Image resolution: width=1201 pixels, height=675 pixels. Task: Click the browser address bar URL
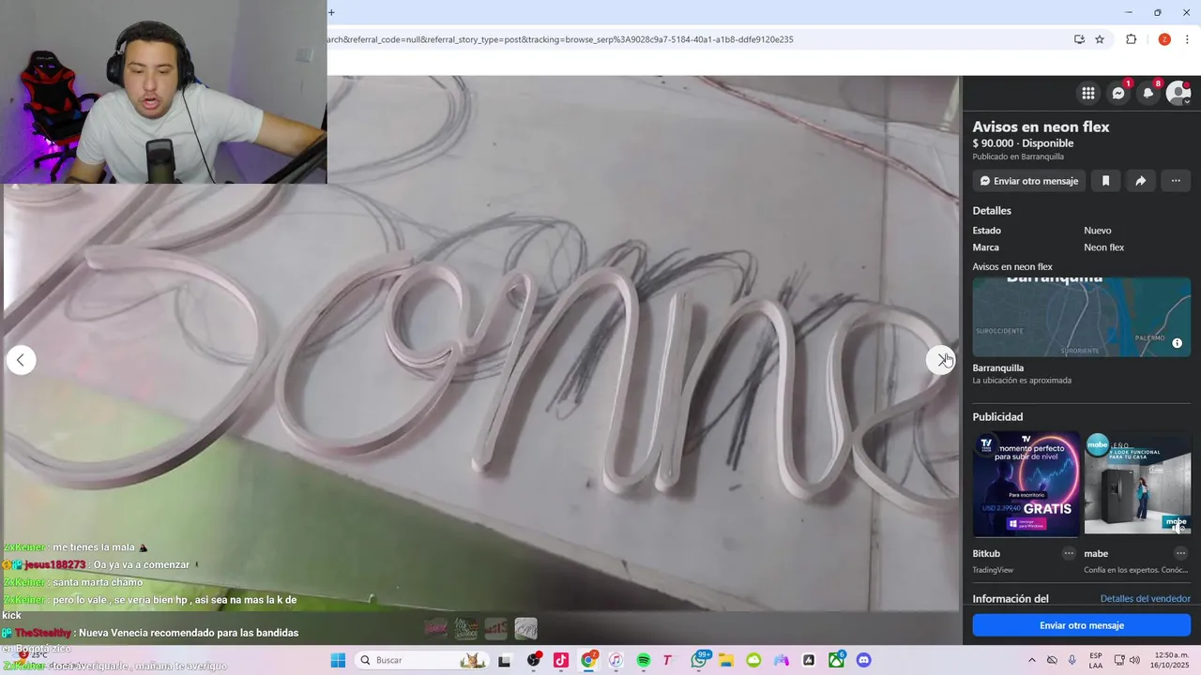(560, 39)
